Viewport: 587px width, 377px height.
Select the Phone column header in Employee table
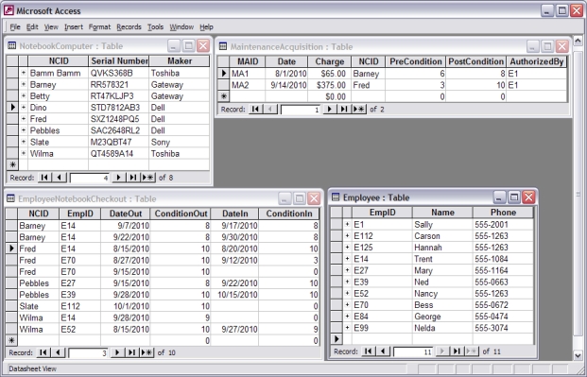(503, 213)
